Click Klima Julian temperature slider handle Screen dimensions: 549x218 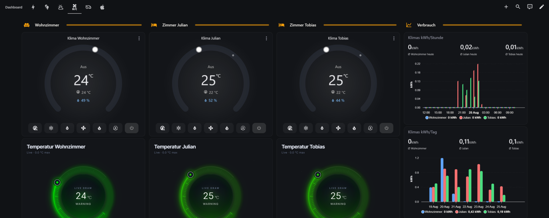pos(199,49)
